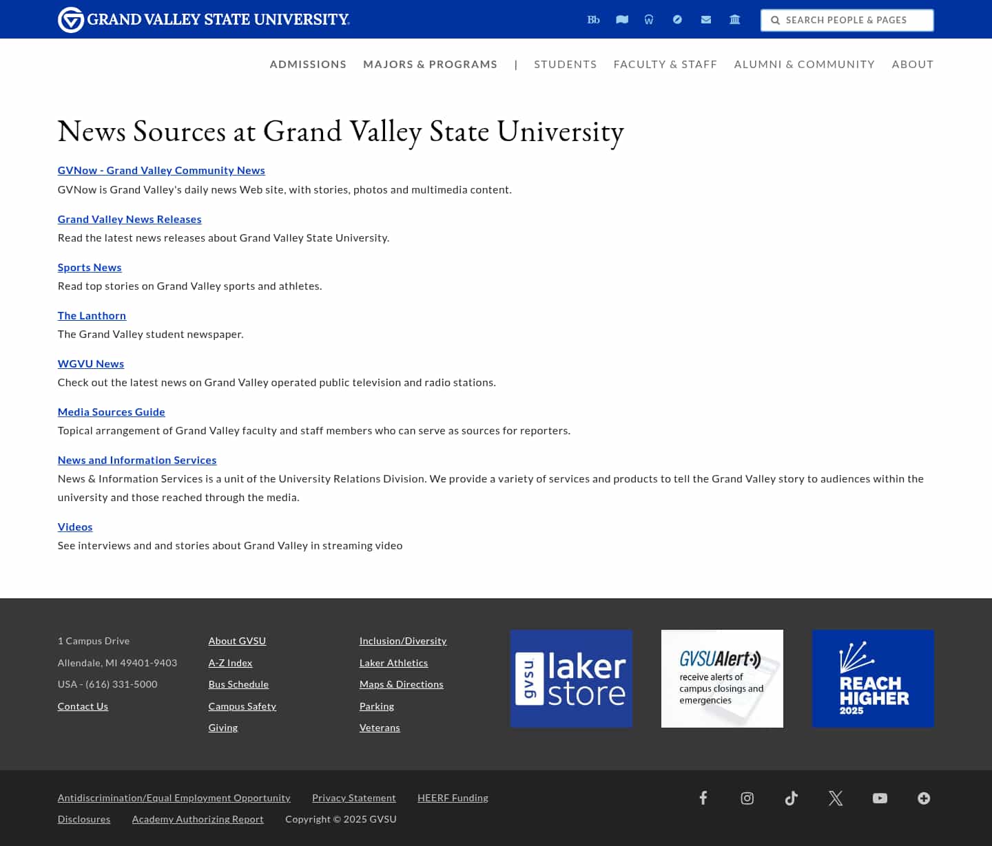
Task: Open the Faculty & Staff navigation item
Action: point(665,64)
